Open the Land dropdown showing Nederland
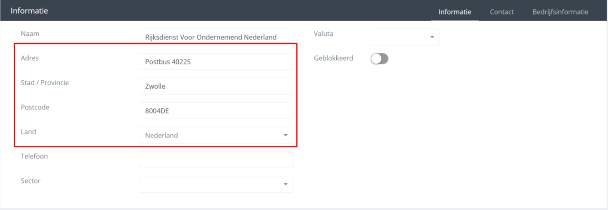608x210 pixels. pyautogui.click(x=216, y=135)
